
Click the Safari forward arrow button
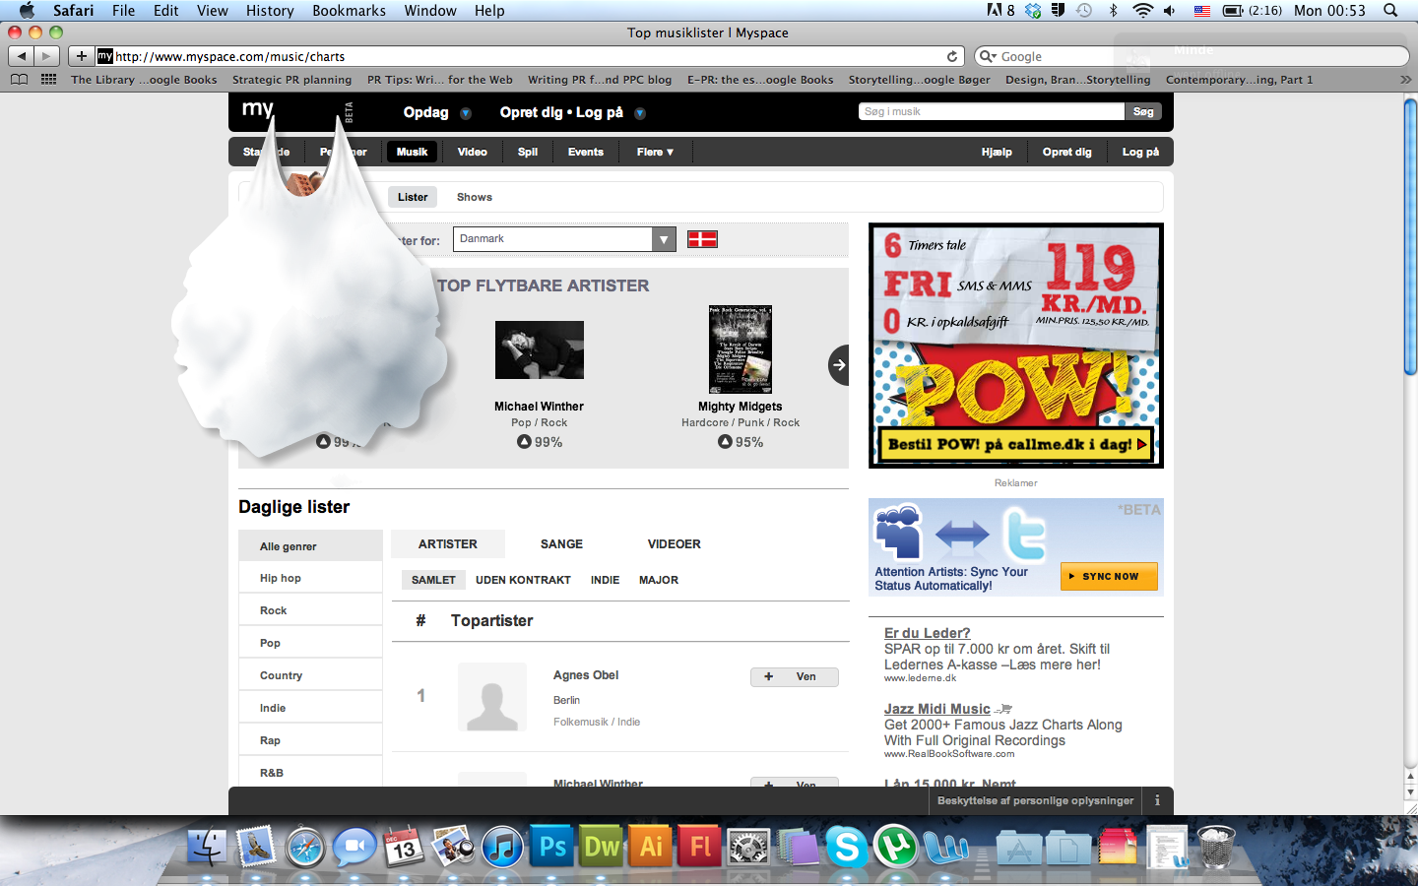(46, 56)
